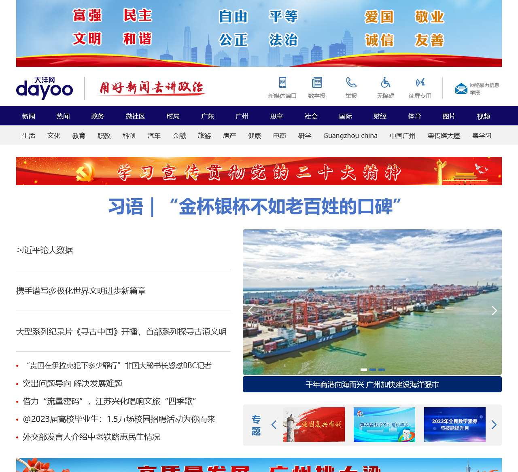518x472 pixels.
Task: Click the 学习宣传贯彻党的二十大精神 red banner
Action: (259, 171)
